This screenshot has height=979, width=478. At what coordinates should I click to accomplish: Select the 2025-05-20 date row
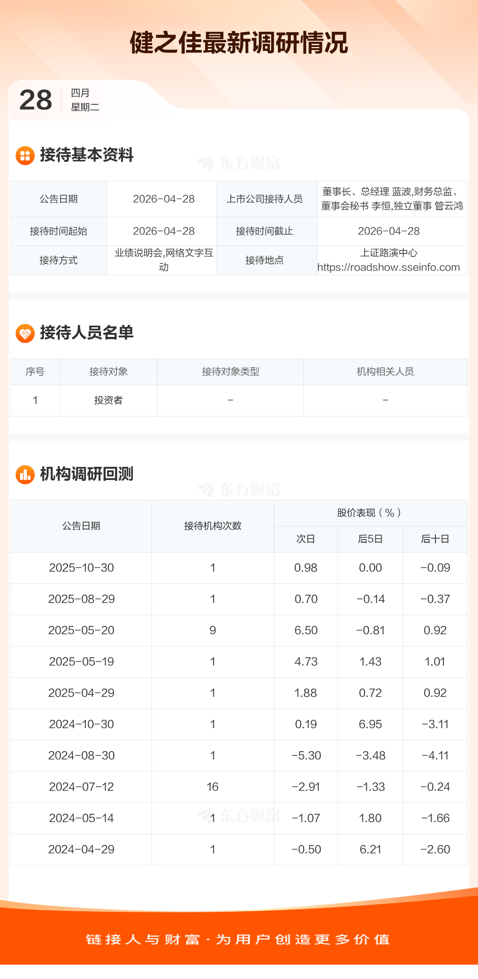[x=239, y=630]
